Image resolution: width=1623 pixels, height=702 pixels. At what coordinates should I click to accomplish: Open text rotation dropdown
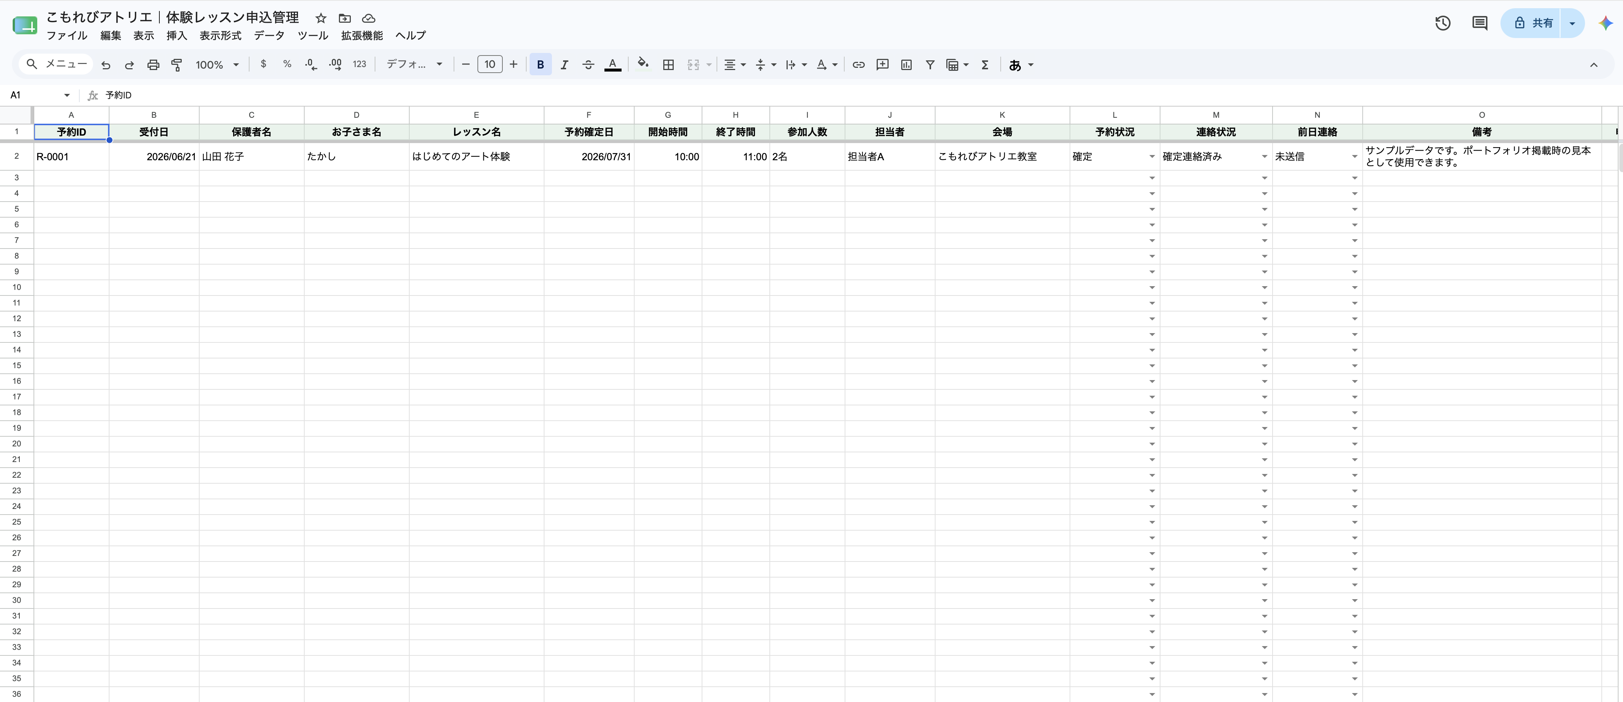click(826, 64)
